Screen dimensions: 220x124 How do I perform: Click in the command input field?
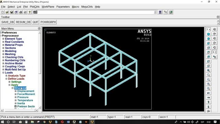pyautogui.click(x=96, y=12)
